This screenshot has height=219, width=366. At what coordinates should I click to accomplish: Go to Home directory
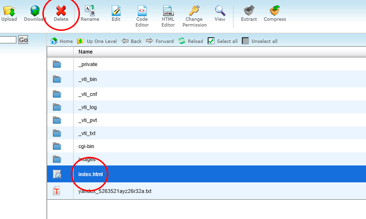pos(61,41)
